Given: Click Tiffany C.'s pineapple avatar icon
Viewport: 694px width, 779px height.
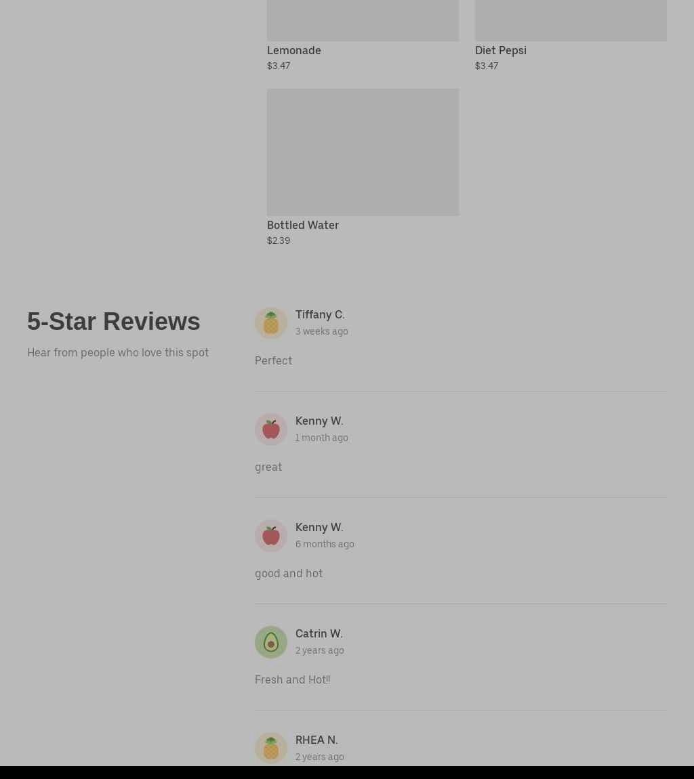Looking at the screenshot, I should (271, 323).
